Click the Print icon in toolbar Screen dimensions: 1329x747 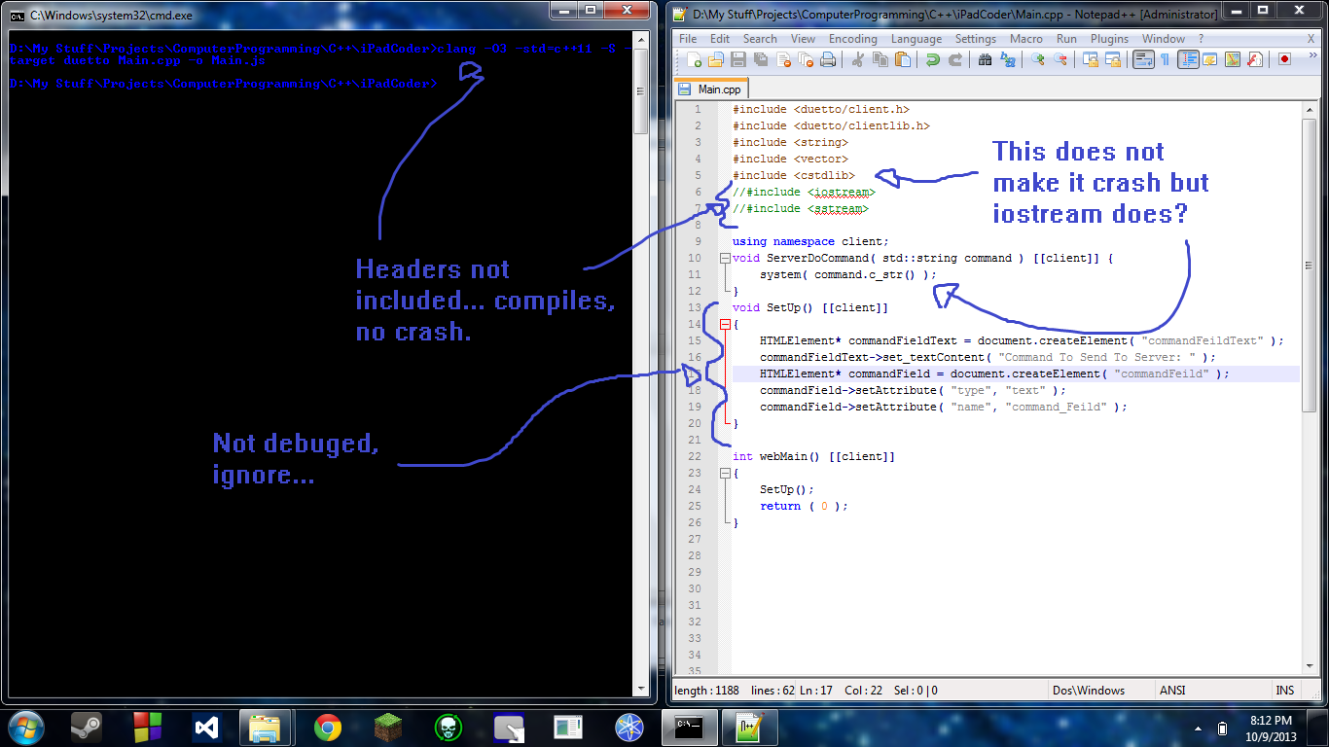(828, 60)
